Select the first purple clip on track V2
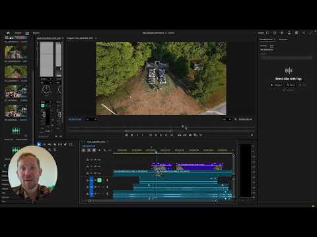This screenshot has width=317, height=237. click(162, 166)
